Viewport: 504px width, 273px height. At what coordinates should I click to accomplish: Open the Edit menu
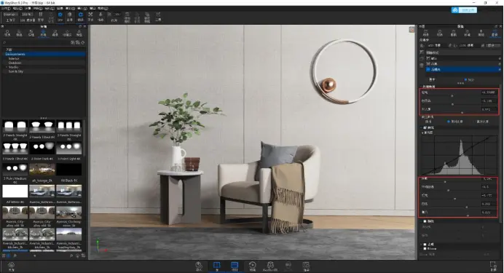click(x=17, y=8)
